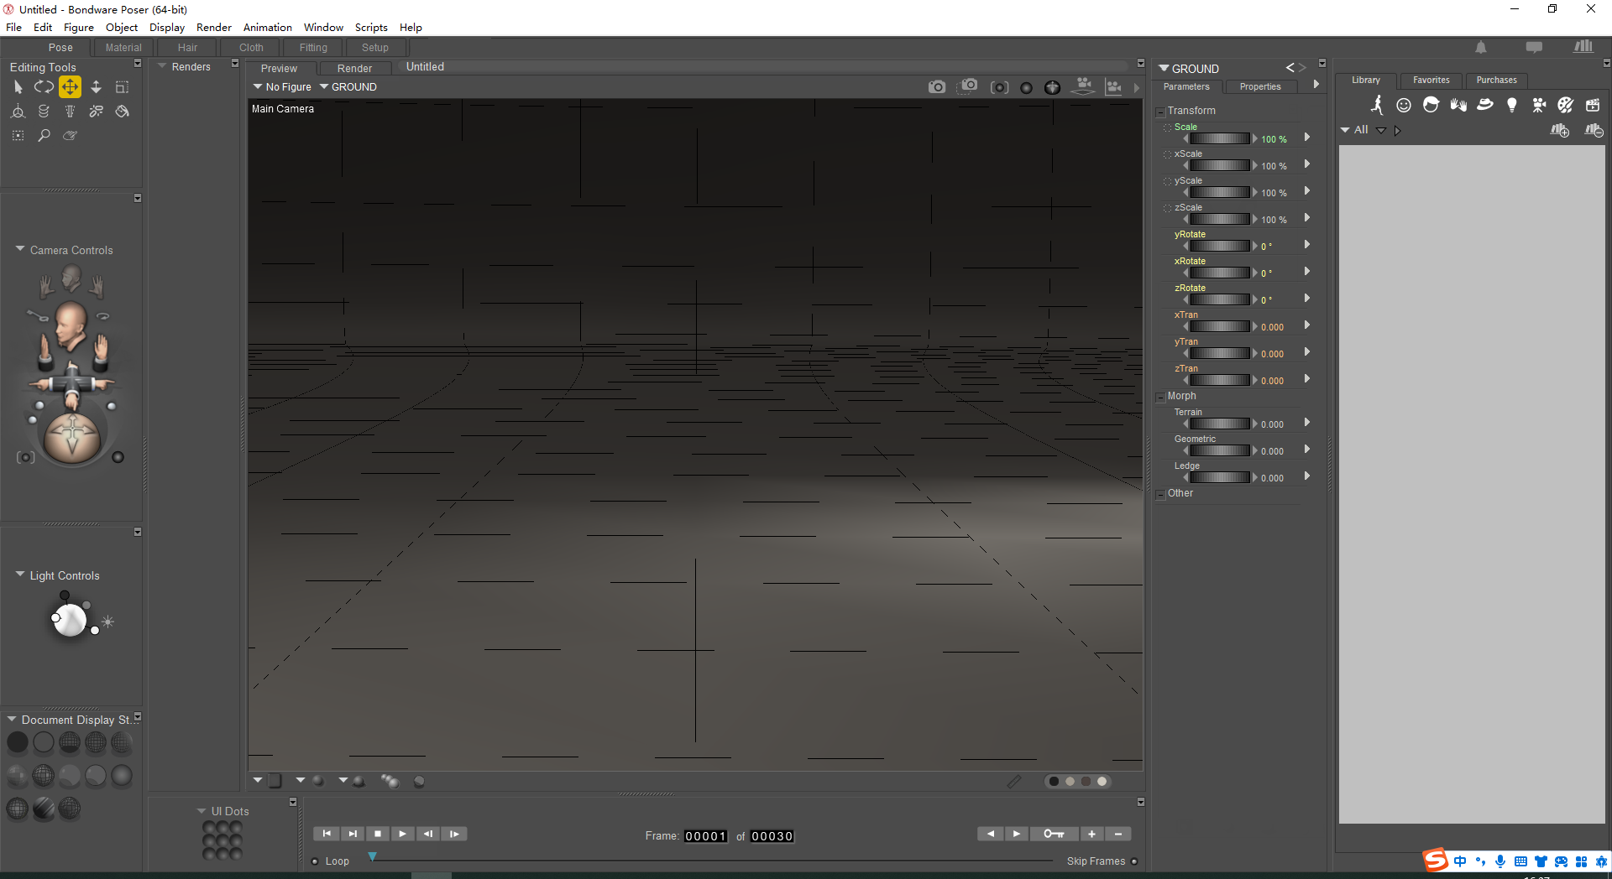The height and width of the screenshot is (879, 1612).
Task: Open the Lights category in the Library
Action: coord(1512,105)
